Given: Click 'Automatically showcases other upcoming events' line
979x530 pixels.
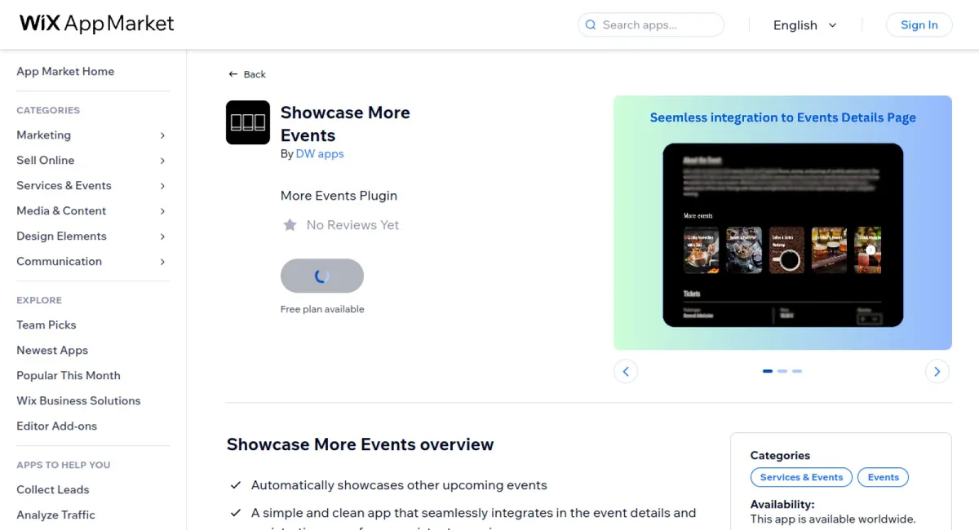Looking at the screenshot, I should pyautogui.click(x=399, y=485).
